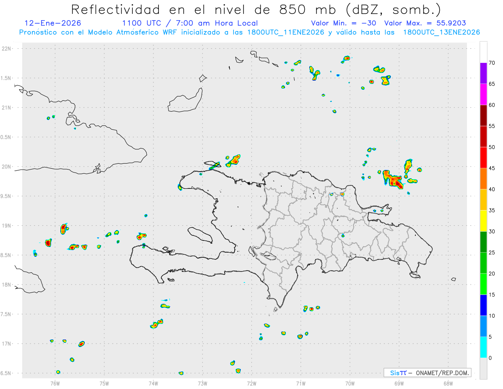Click the '75W' longitude label

104,383
